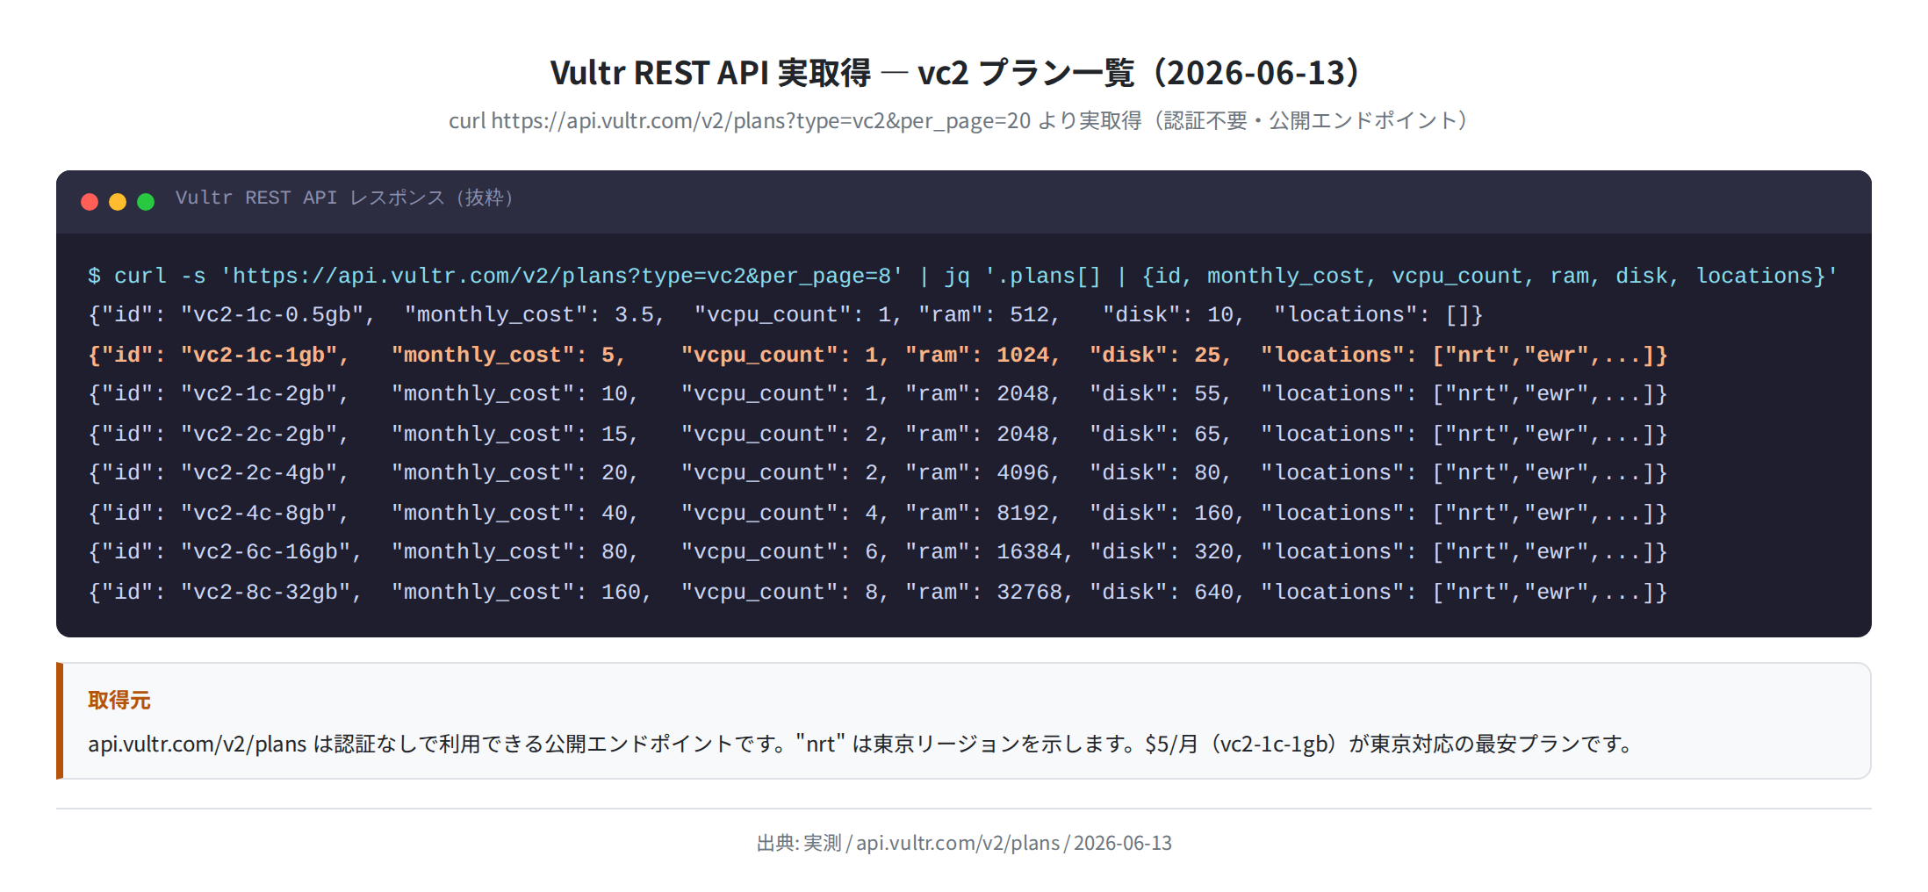Select the row with id "vc2-1c-0.5gb"
This screenshot has height=892, width=1928.
point(785,315)
